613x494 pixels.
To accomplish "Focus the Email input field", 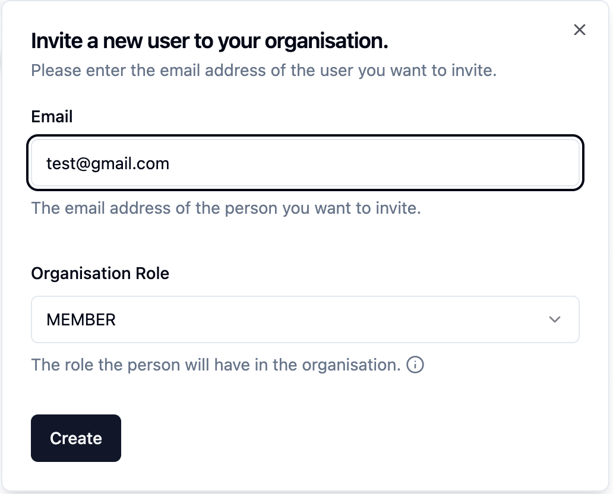I will tap(305, 163).
